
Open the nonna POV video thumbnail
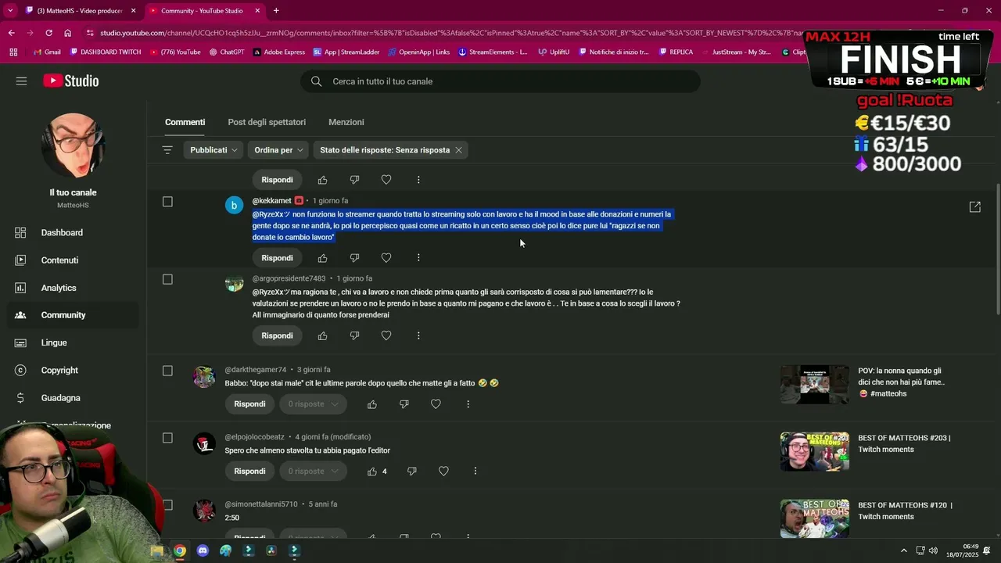click(815, 384)
